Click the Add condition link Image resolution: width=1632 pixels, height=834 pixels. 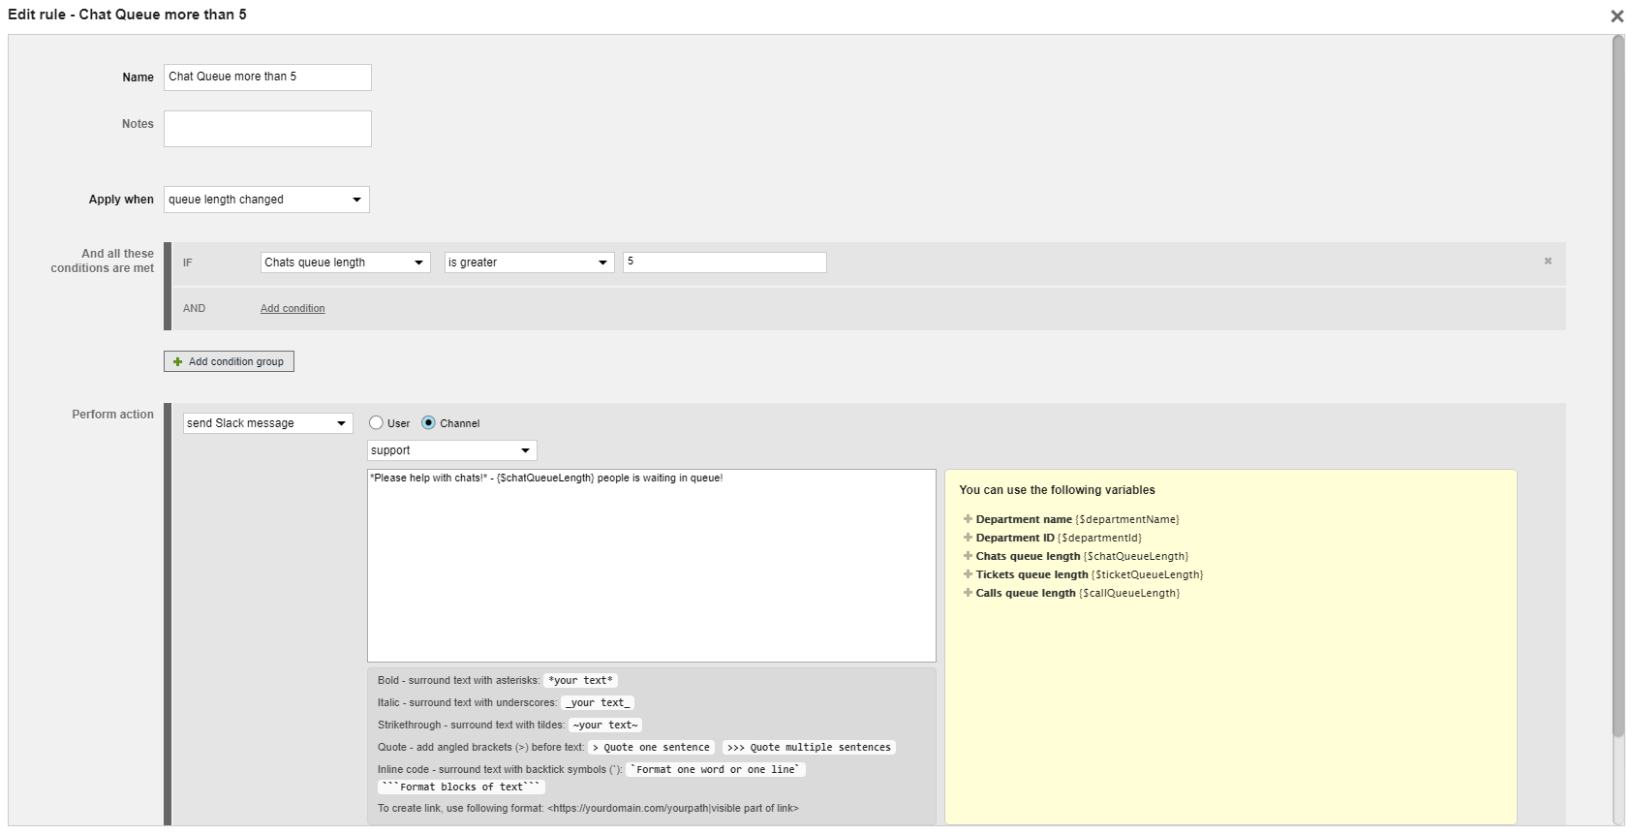point(293,308)
